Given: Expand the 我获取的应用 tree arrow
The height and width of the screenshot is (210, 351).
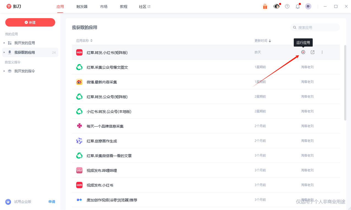Looking at the screenshot, I should (x=4, y=52).
